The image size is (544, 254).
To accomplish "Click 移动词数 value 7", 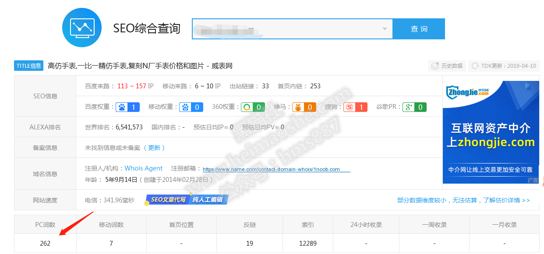I will click(111, 243).
